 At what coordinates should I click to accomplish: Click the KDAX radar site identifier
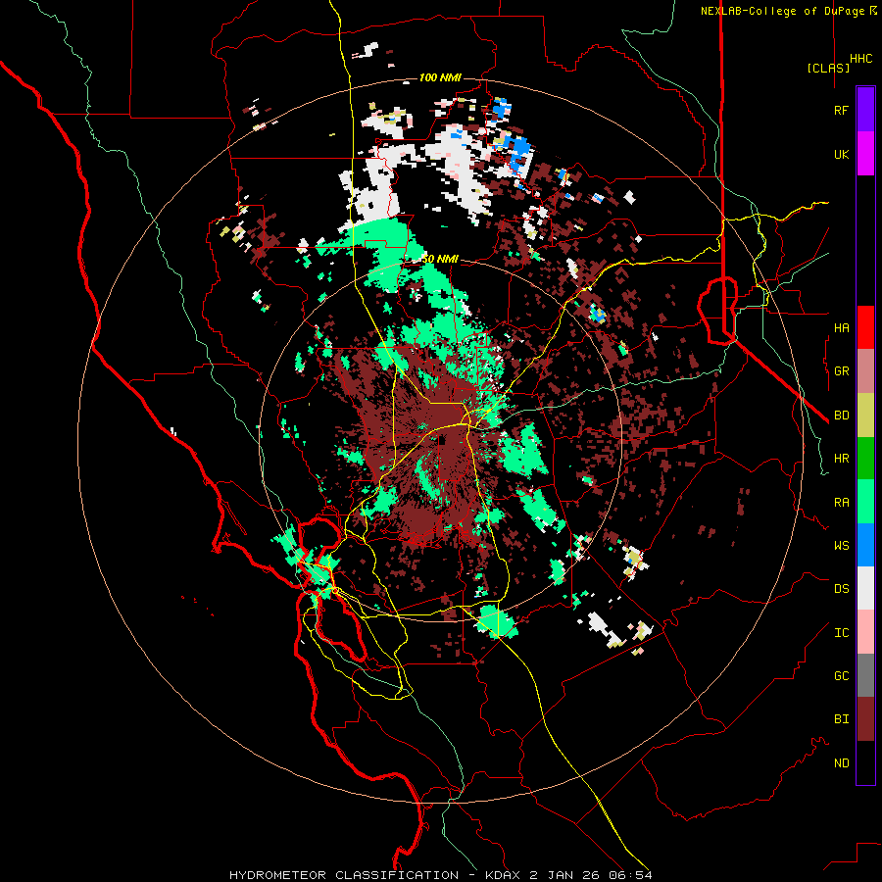[x=503, y=875]
